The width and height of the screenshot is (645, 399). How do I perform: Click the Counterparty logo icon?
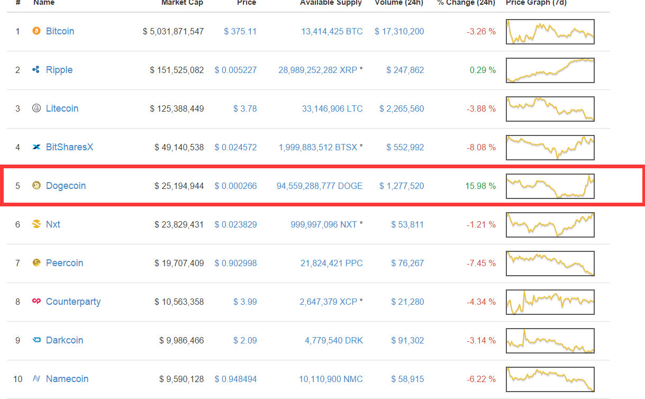tap(37, 302)
